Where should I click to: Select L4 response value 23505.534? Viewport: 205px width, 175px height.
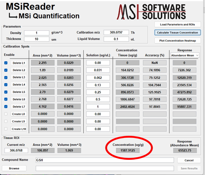185,85
